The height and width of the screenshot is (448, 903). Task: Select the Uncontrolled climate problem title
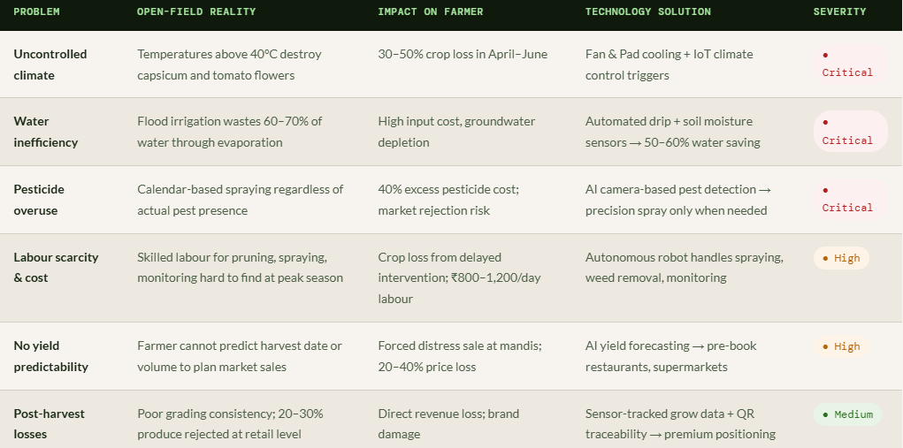pos(50,65)
